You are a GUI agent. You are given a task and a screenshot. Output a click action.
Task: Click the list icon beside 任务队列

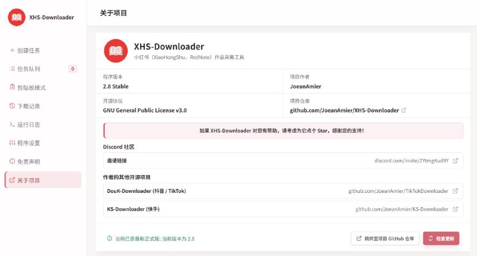pyautogui.click(x=12, y=68)
